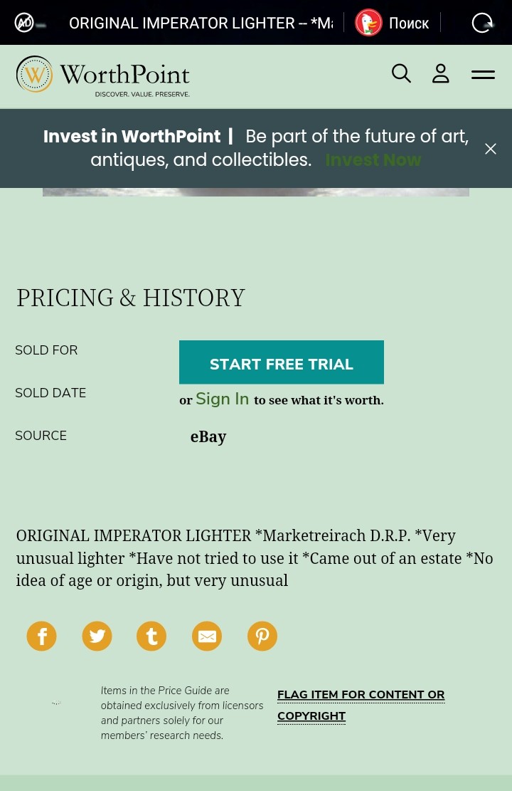Tap the page title in address bar
The width and height of the screenshot is (512, 791).
pos(201,23)
